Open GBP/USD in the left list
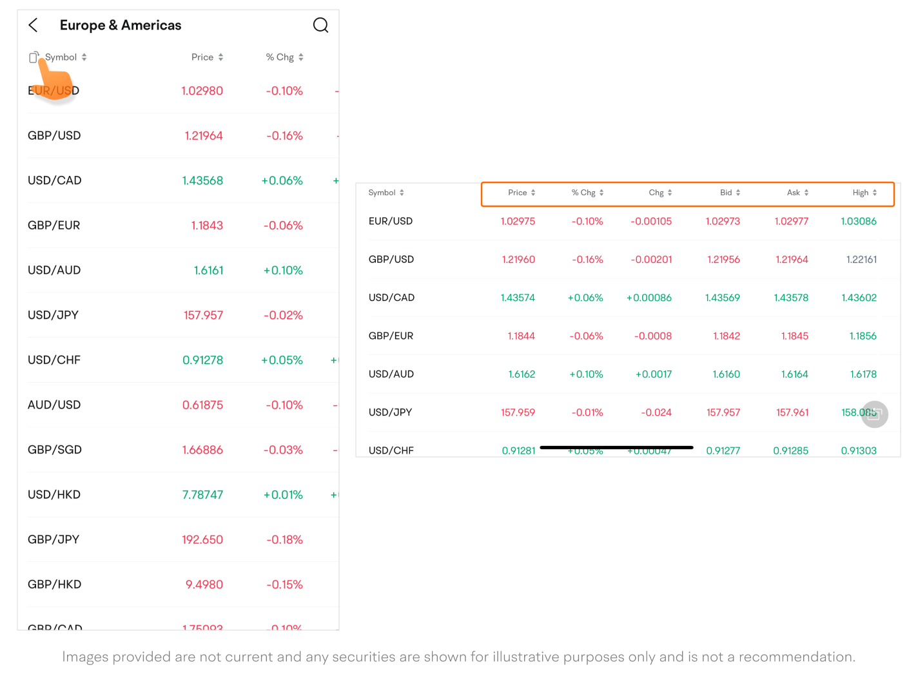 click(x=54, y=136)
